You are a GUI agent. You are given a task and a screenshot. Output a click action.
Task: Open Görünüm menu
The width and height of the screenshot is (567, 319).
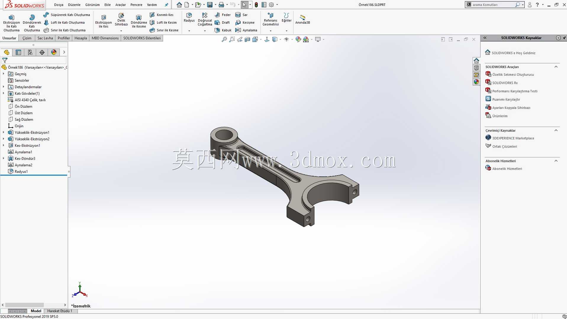point(92,5)
